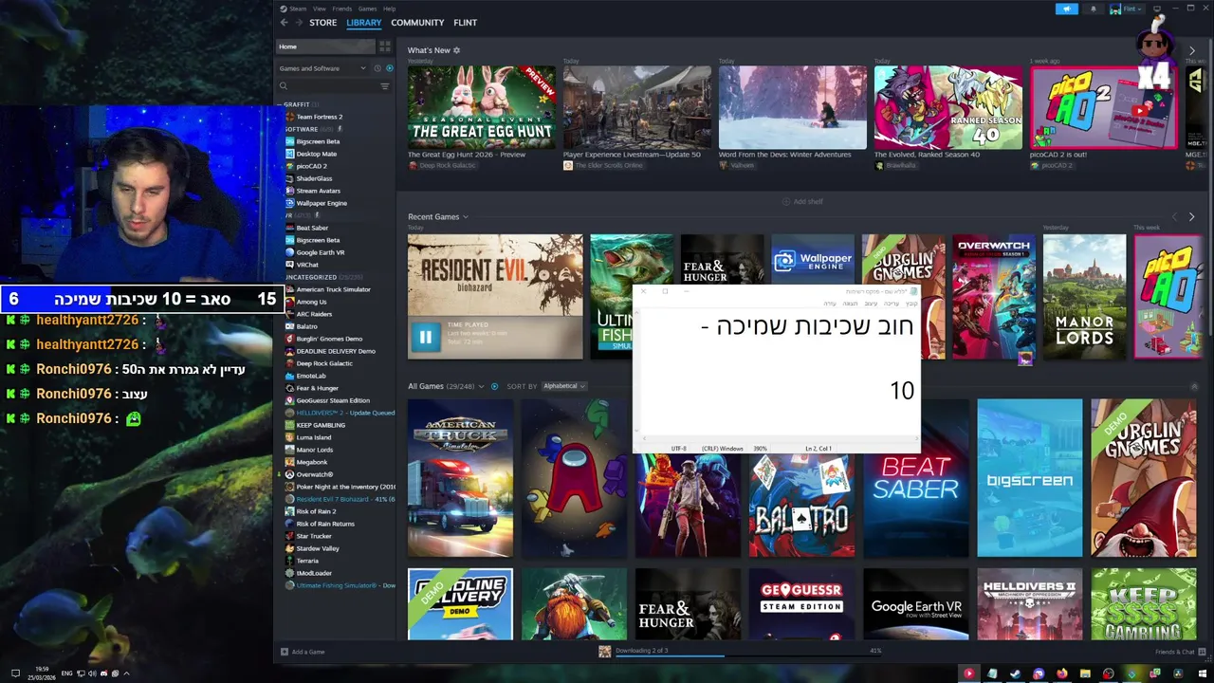Open the Add a Game plus icon
The width and height of the screenshot is (1214, 683).
click(284, 652)
